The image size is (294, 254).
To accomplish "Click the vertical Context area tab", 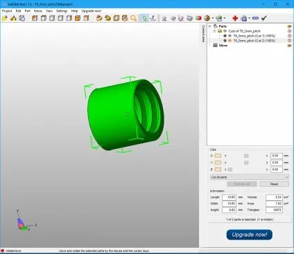I will pyautogui.click(x=203, y=34).
